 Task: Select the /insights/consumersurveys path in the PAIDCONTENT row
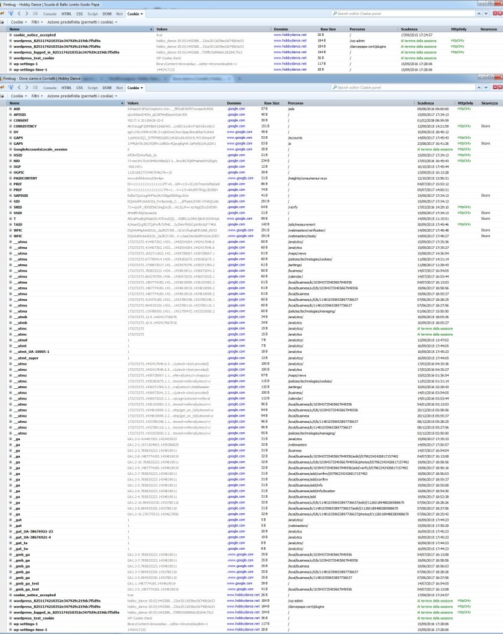(307, 178)
